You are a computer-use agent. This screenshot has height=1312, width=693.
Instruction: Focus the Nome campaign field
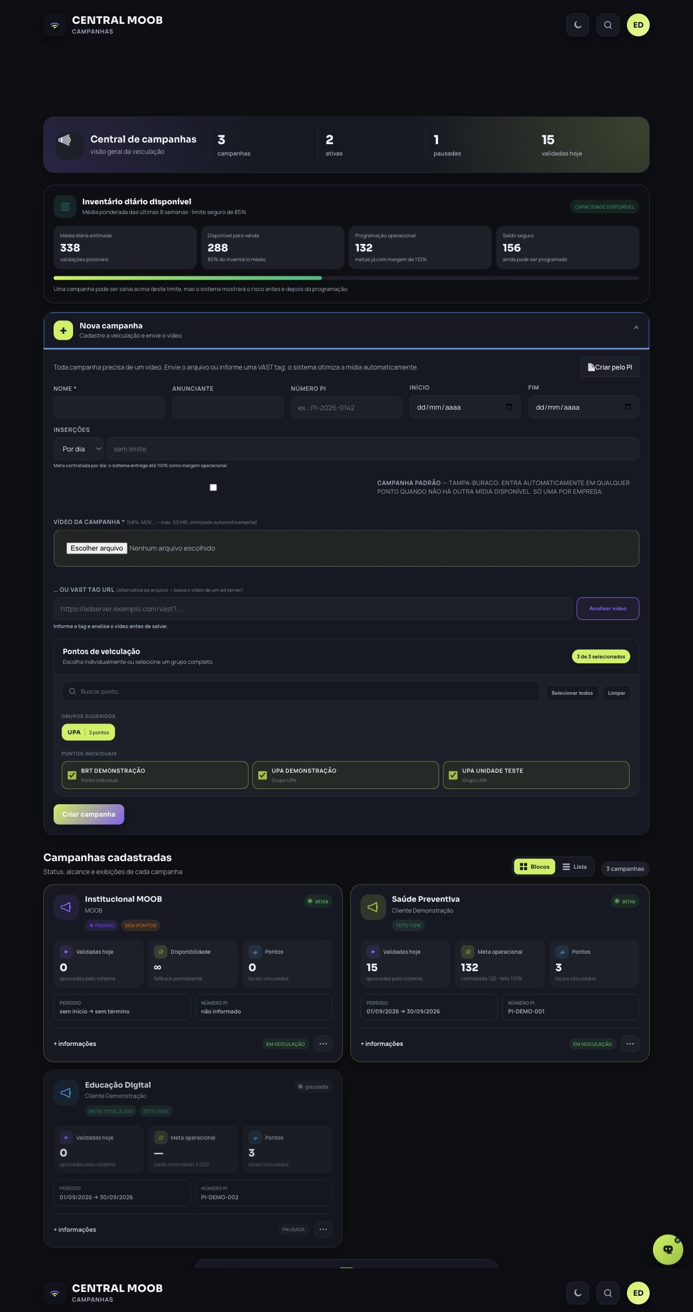point(109,407)
